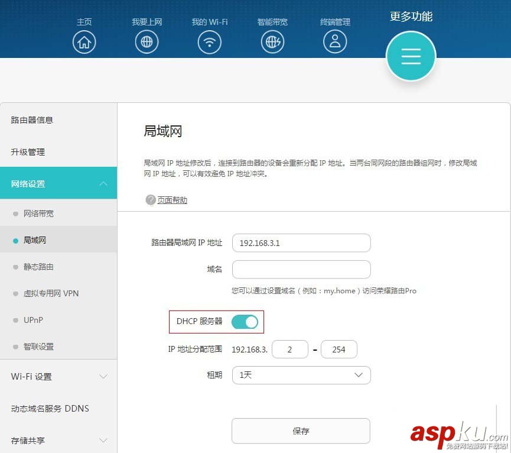Open the 页面帮助 help link
Image resolution: width=511 pixels, height=453 pixels.
(171, 200)
